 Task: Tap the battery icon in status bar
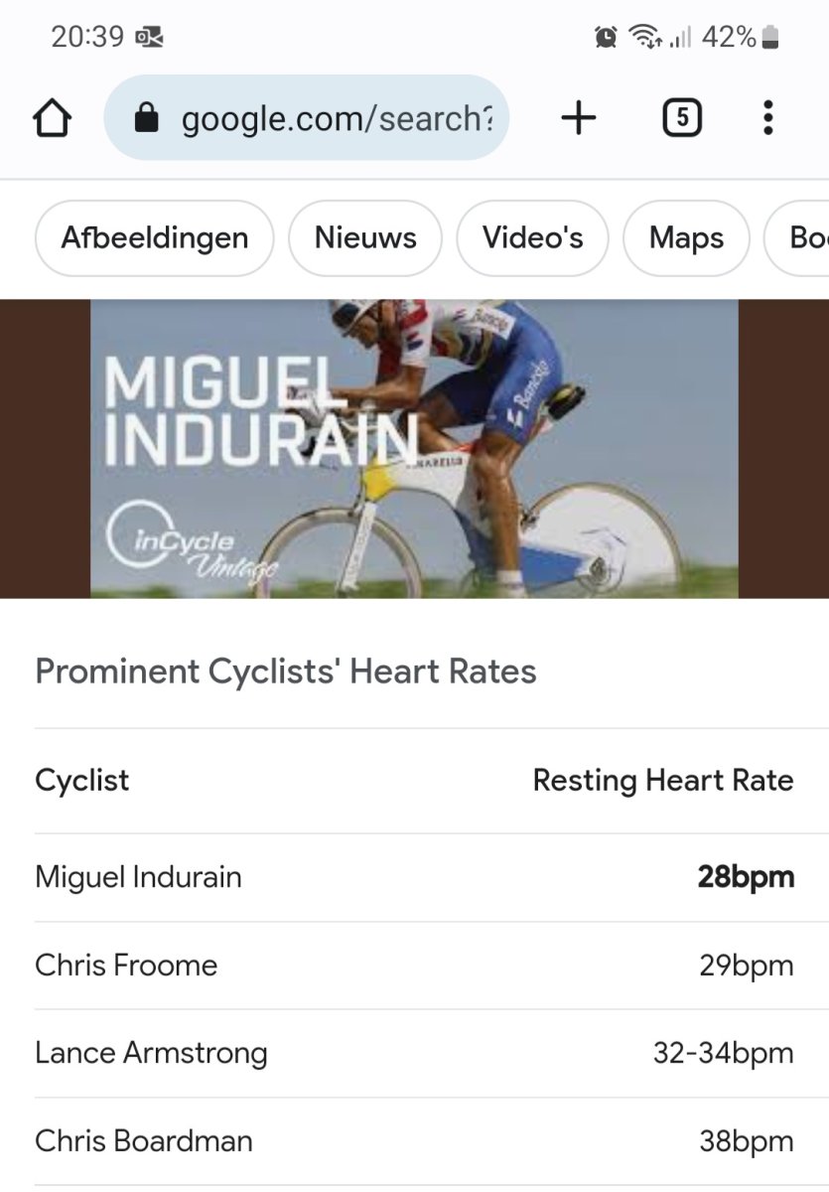tap(771, 38)
